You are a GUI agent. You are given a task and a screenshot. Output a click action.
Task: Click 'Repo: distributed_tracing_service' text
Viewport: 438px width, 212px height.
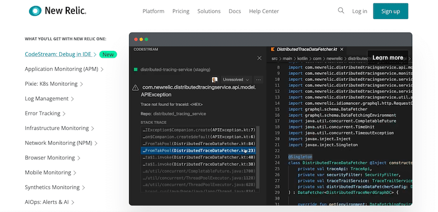pos(173,114)
